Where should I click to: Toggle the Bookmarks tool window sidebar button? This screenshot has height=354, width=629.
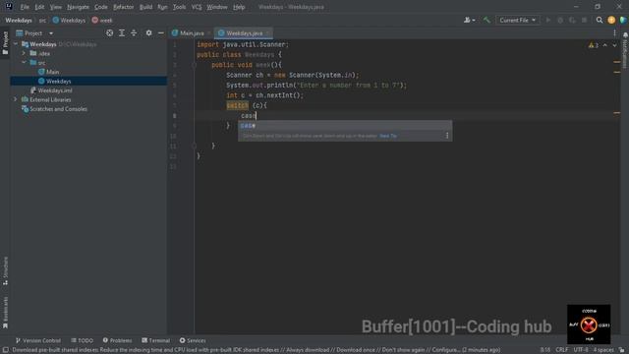tap(5, 313)
